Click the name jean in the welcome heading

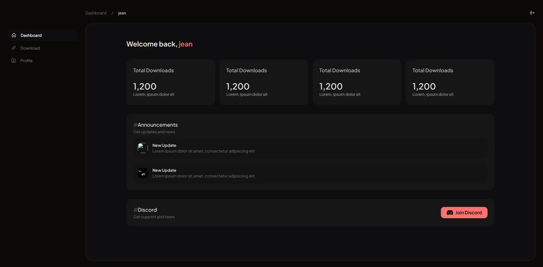pyautogui.click(x=186, y=44)
